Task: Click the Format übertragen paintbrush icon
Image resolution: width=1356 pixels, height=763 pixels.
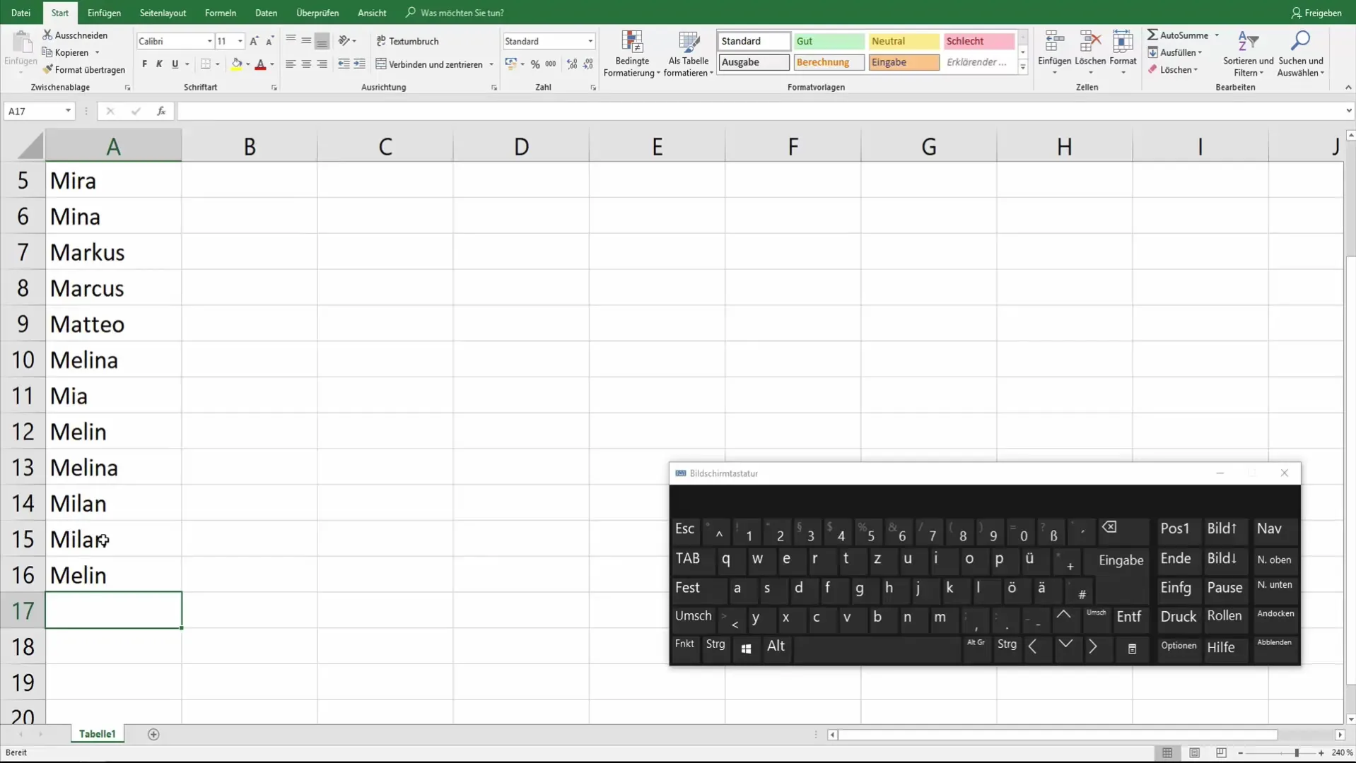Action: click(x=47, y=69)
